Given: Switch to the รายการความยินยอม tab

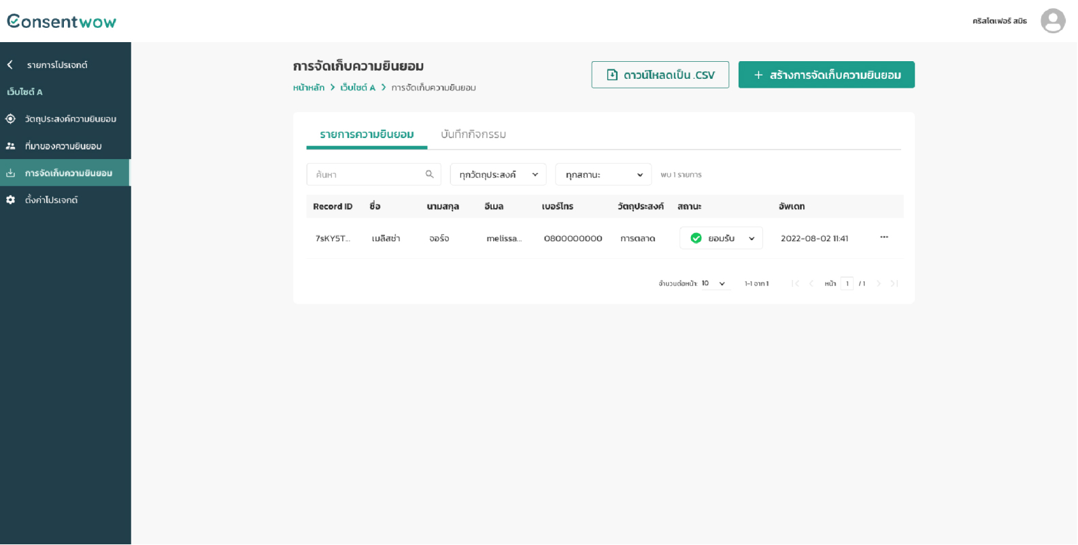Looking at the screenshot, I should 367,135.
